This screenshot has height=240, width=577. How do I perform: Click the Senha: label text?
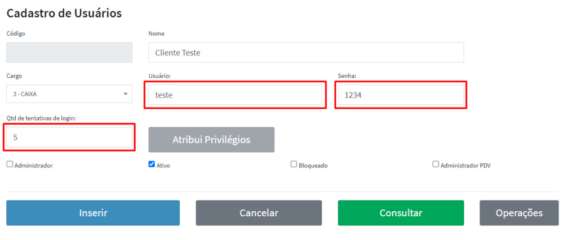click(x=347, y=75)
